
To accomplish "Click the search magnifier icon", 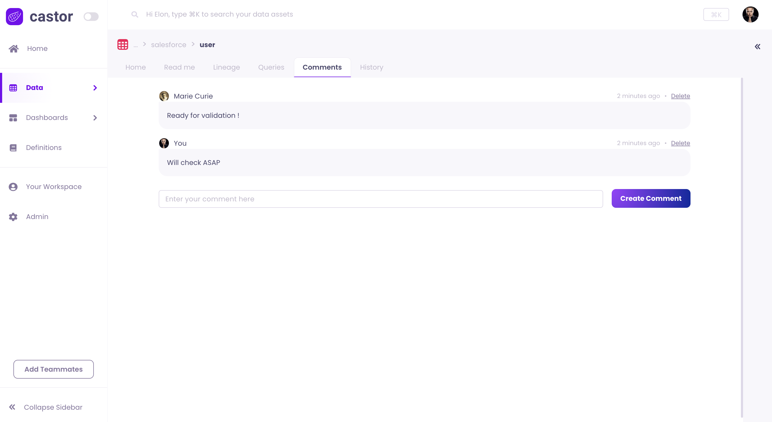I will 135,14.
